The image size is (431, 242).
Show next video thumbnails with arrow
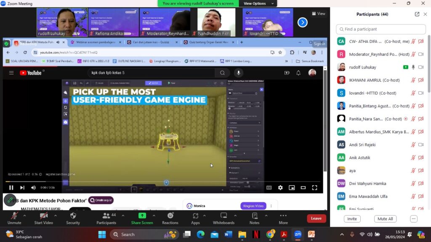coord(302,23)
